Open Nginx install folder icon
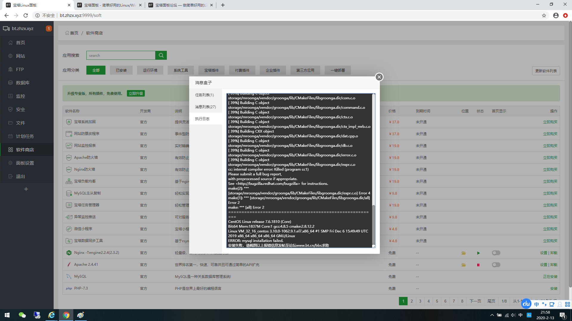Image resolution: width=572 pixels, height=321 pixels. 464,253
